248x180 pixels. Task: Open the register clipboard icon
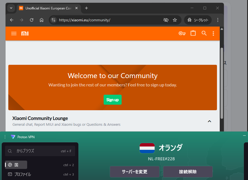193,33
